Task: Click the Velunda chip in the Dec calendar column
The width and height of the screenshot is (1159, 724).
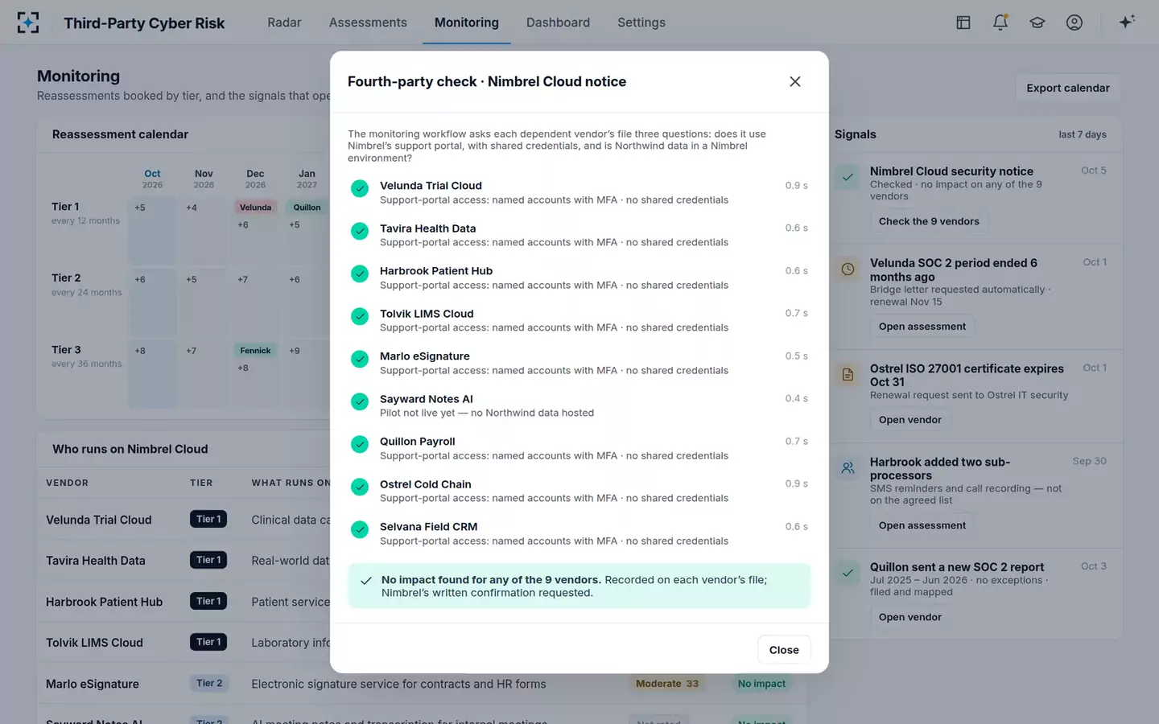Action: [255, 208]
